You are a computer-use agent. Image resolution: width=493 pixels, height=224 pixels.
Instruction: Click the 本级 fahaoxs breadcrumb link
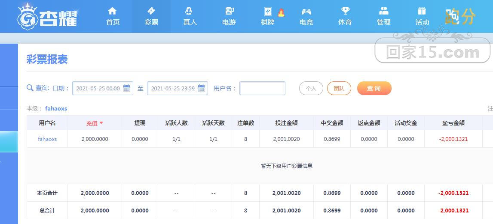56,109
